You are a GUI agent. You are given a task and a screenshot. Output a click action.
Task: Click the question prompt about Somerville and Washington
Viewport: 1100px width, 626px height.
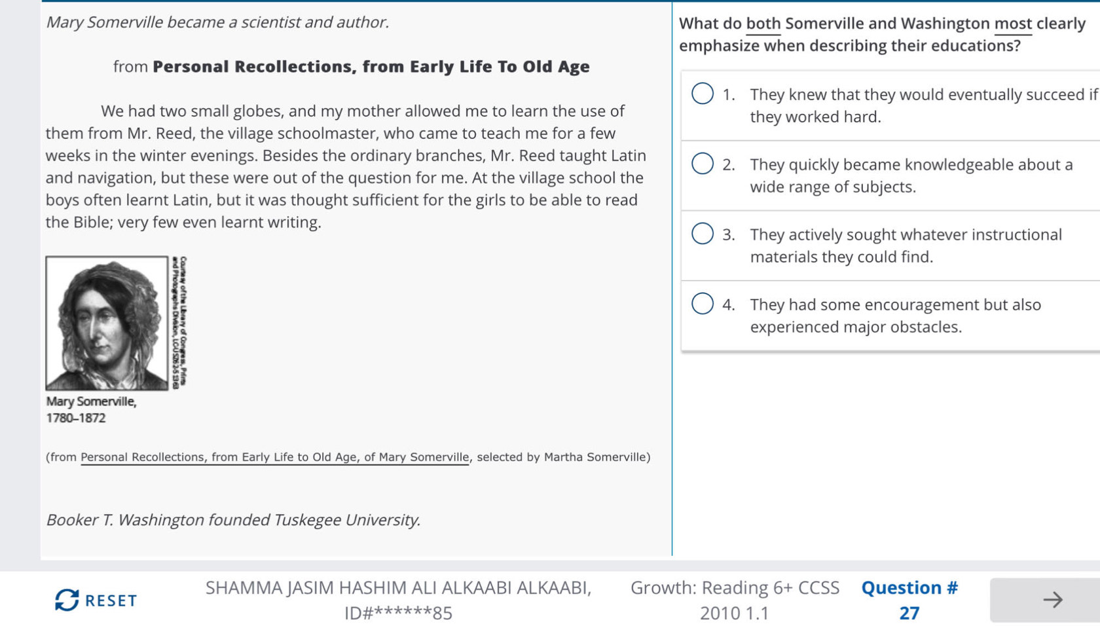tap(881, 35)
